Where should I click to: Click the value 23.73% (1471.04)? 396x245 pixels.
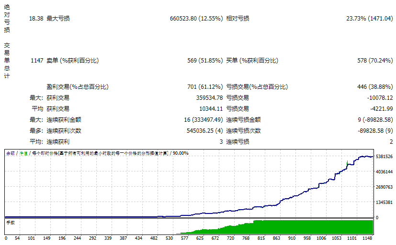pos(370,18)
